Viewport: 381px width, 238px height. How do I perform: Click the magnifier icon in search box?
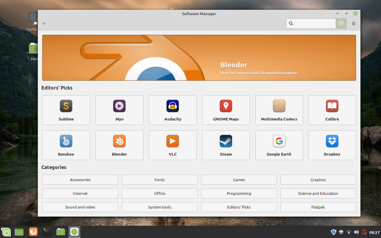pos(291,24)
